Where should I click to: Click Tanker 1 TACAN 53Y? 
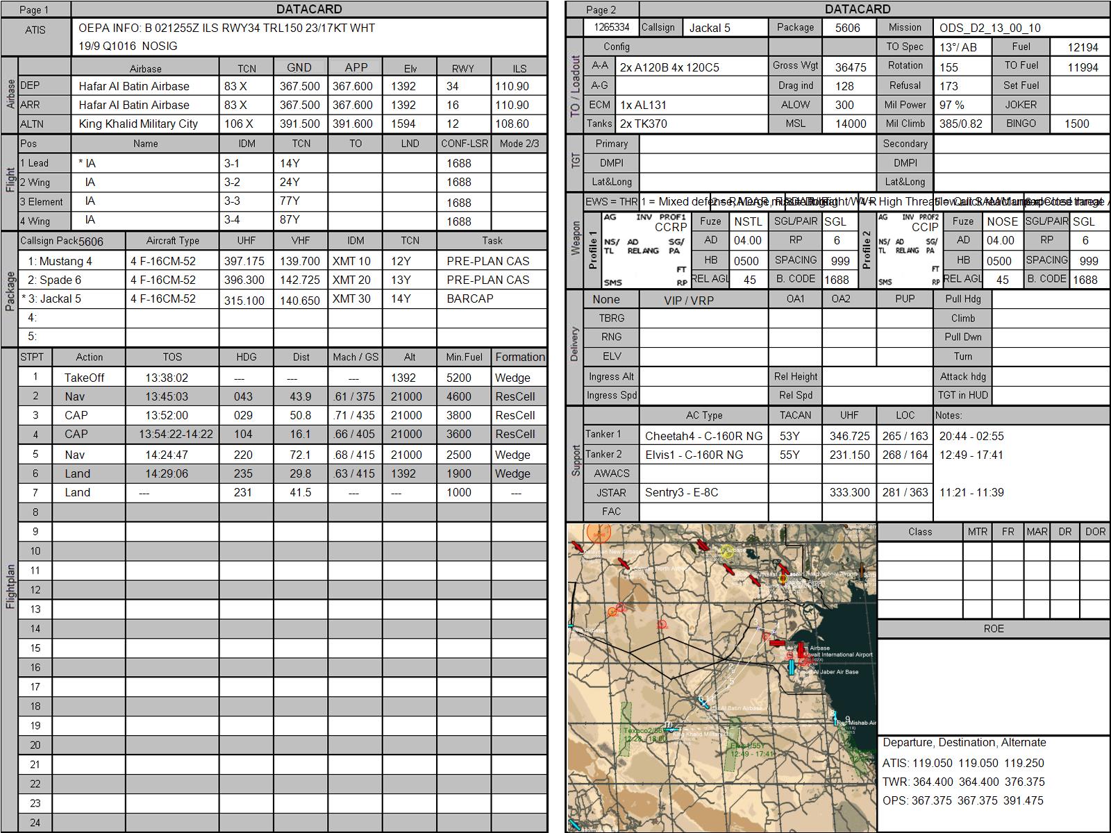click(790, 437)
